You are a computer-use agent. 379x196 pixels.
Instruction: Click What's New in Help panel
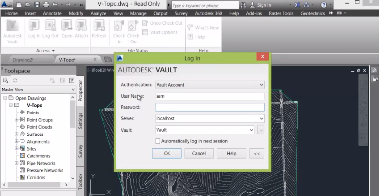click(x=203, y=28)
